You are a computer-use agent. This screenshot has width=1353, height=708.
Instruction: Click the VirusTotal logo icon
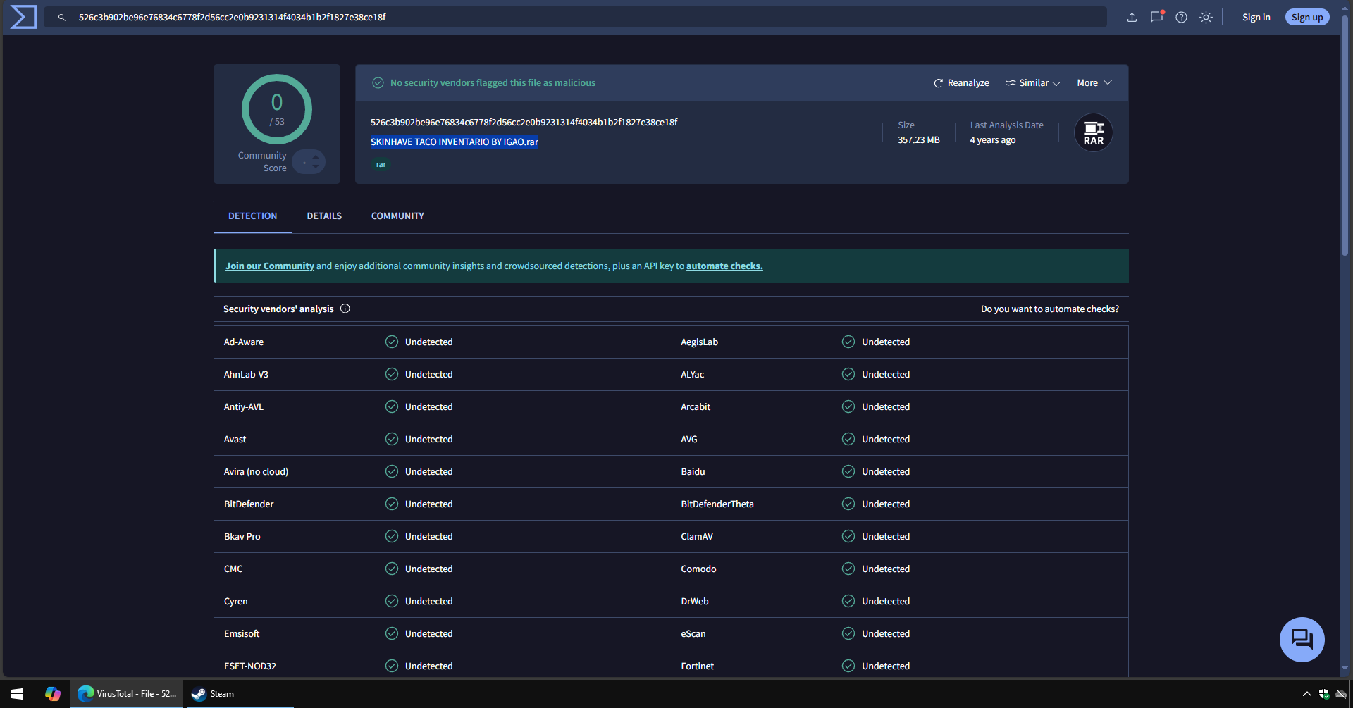[23, 17]
